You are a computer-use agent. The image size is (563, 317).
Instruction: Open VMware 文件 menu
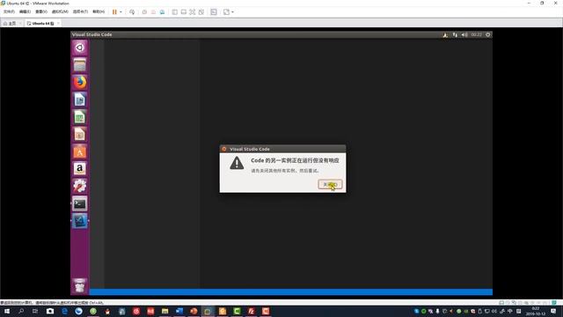click(x=9, y=11)
